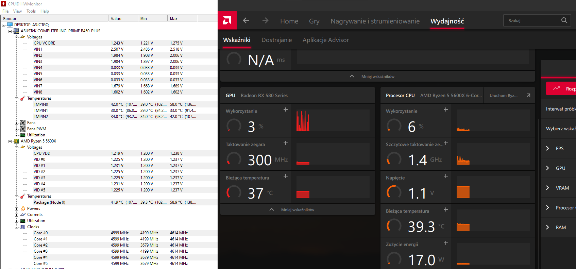Collapse GPU metrics via Mniej wskaźników
The width and height of the screenshot is (576, 269).
[x=297, y=210]
